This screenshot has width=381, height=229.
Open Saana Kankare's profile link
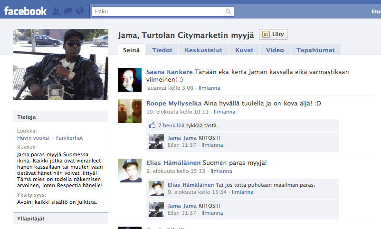pos(170,72)
